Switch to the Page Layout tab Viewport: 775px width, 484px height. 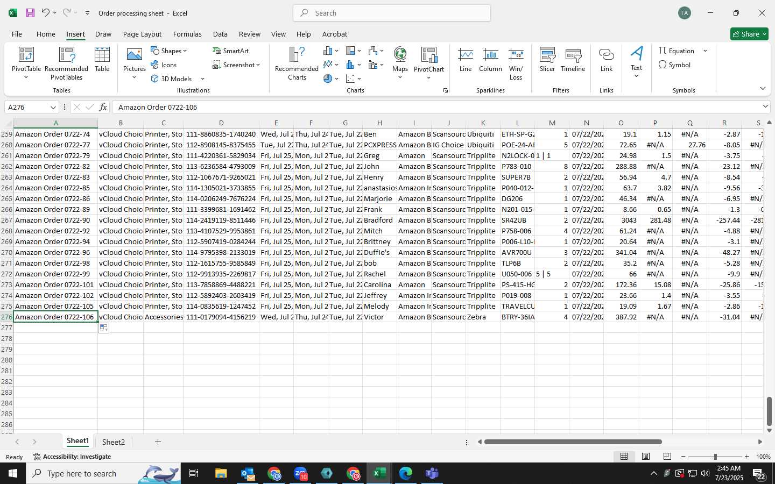coord(142,34)
